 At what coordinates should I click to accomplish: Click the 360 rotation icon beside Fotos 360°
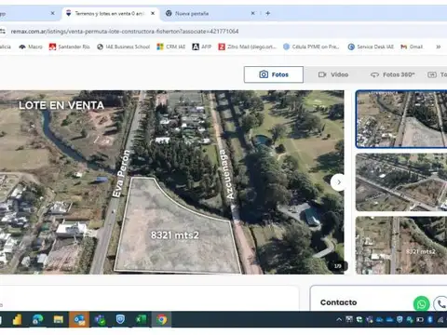374,74
